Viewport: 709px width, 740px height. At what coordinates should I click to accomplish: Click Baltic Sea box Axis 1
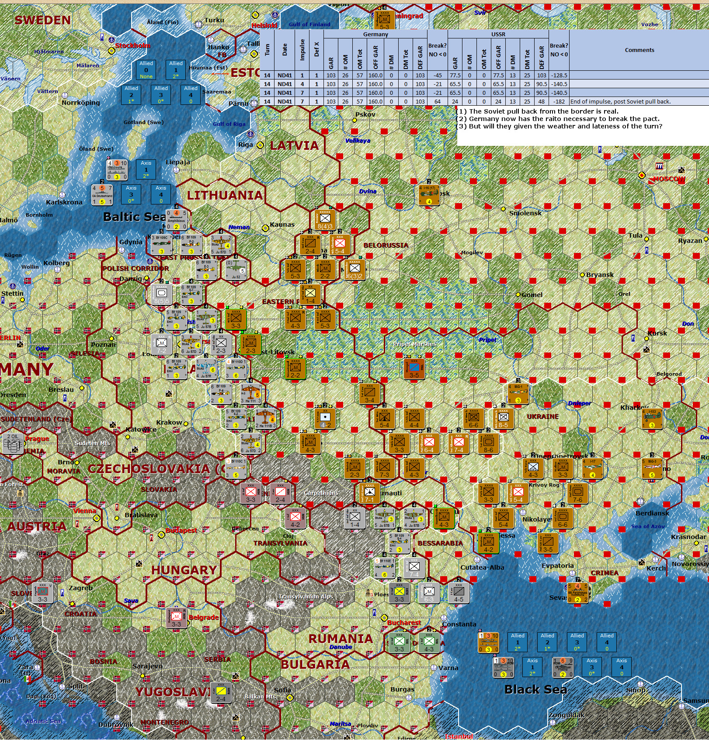pos(146,169)
